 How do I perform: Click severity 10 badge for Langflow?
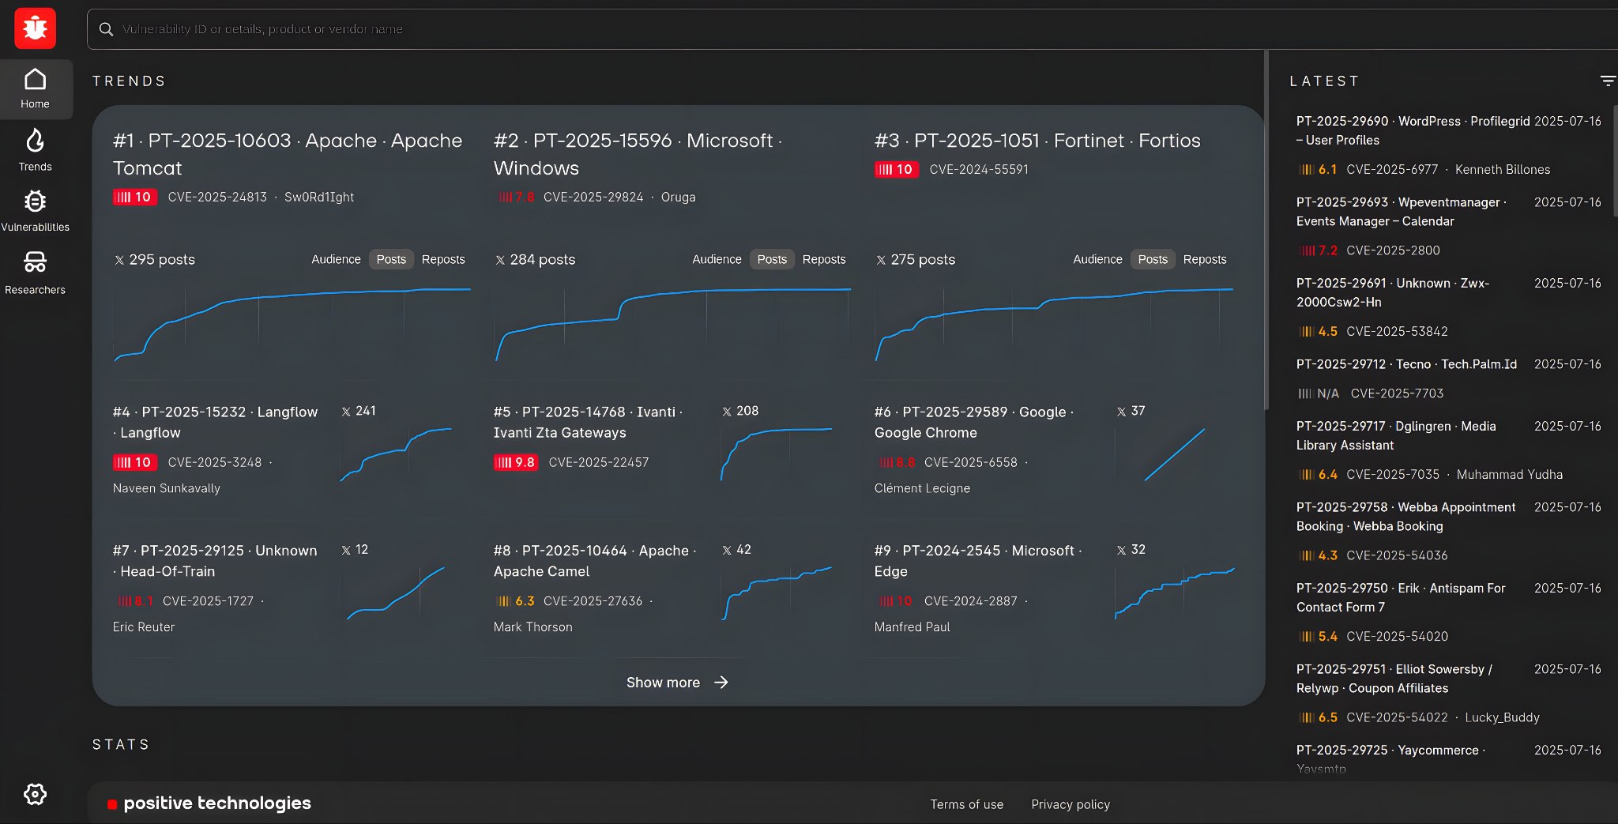pos(135,463)
